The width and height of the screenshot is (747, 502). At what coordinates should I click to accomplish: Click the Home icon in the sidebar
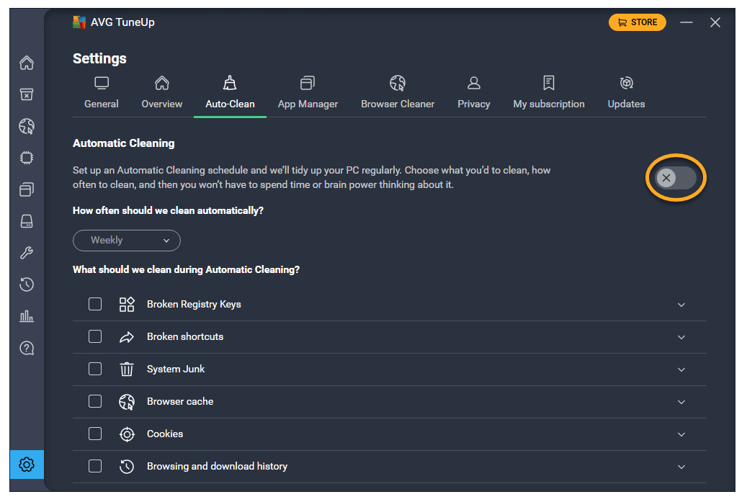coord(27,63)
